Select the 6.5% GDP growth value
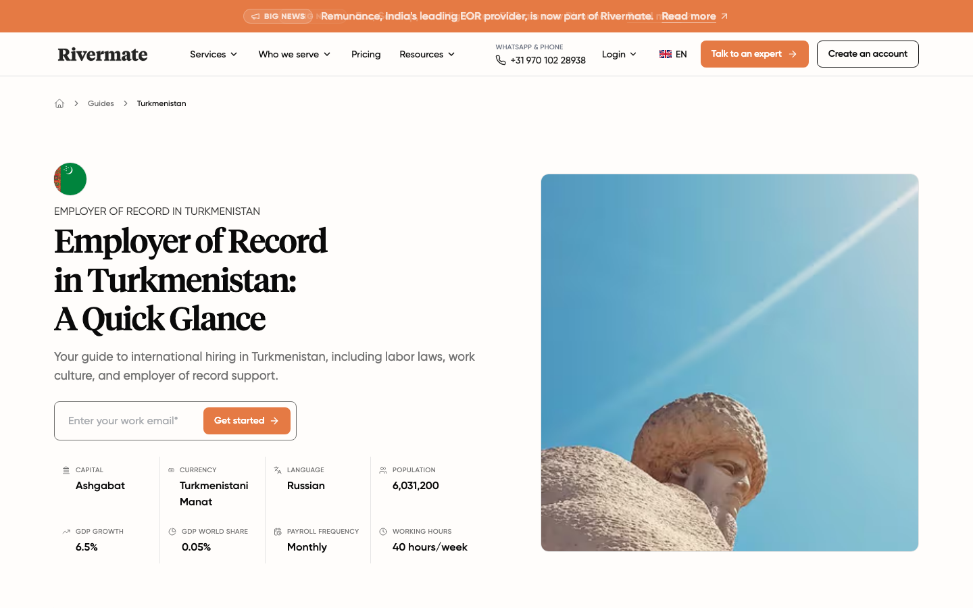 86,547
